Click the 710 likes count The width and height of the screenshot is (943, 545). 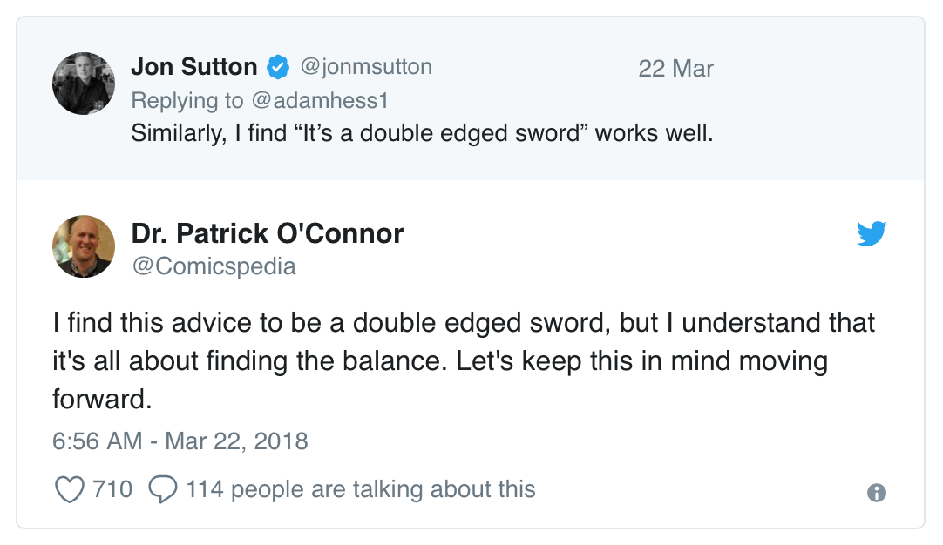(x=112, y=489)
